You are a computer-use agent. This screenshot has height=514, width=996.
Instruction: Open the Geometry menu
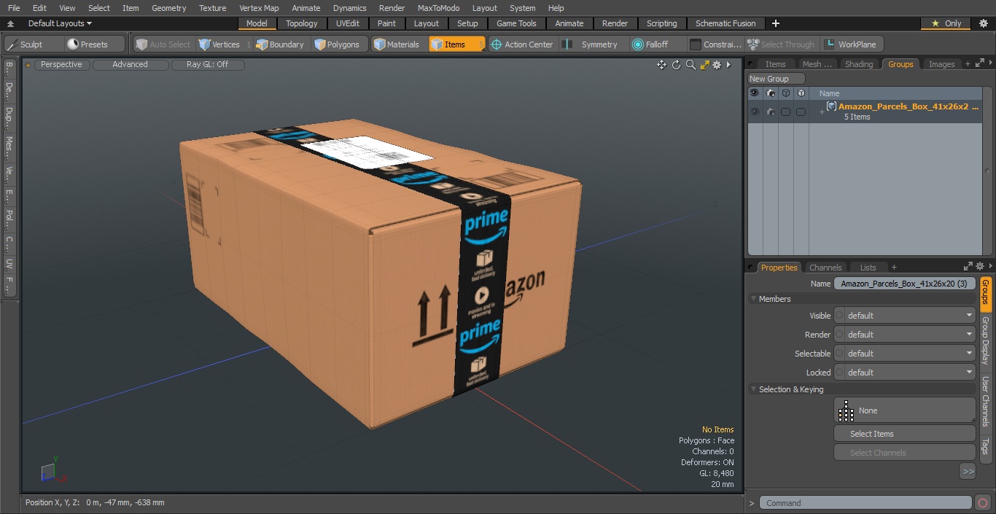[169, 8]
